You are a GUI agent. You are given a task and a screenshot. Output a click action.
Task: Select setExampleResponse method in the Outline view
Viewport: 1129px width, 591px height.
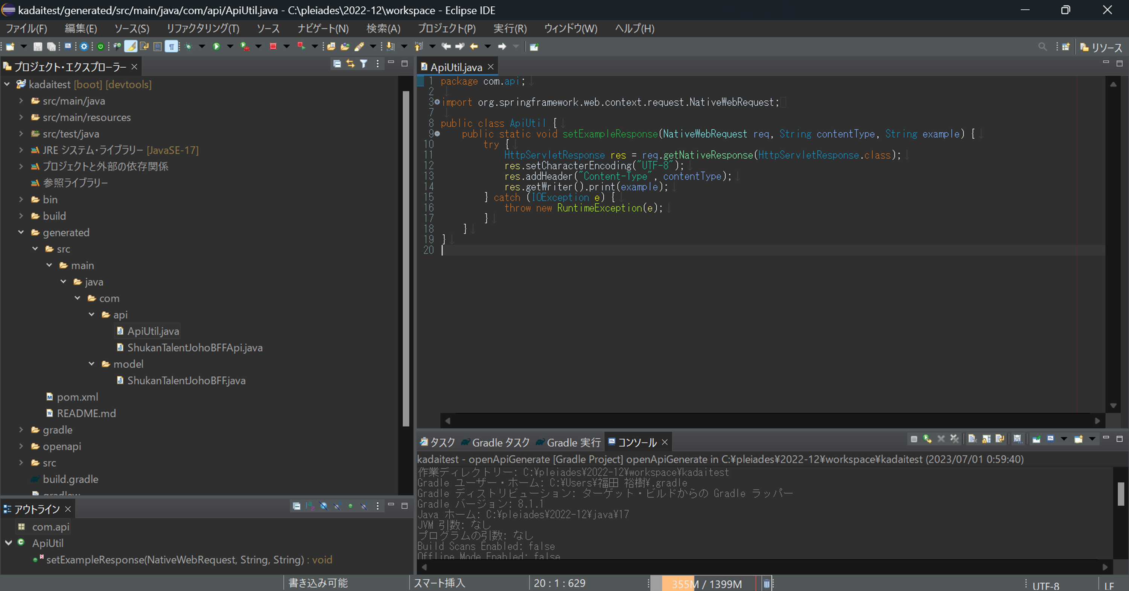(175, 560)
